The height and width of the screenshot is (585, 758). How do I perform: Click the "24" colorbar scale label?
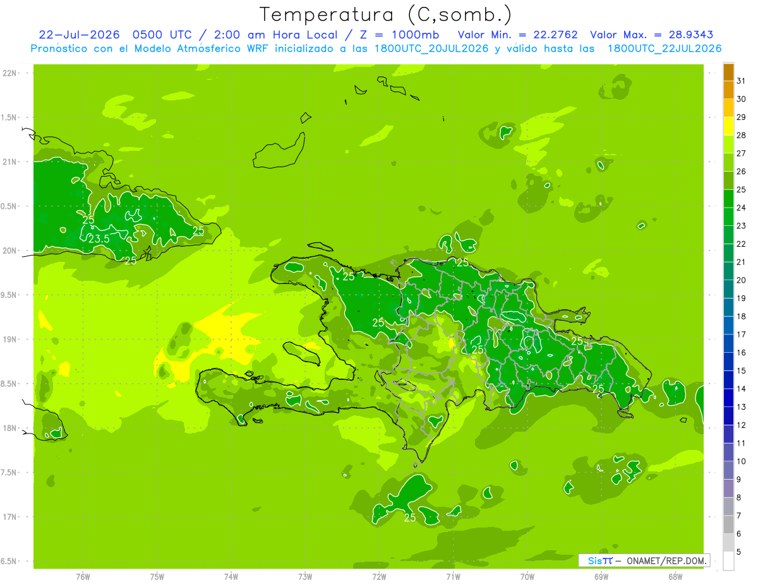742,208
